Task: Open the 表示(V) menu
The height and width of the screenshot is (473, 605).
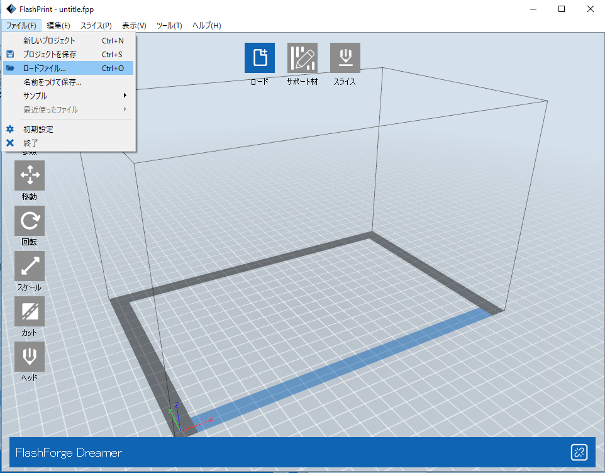Action: pyautogui.click(x=135, y=25)
